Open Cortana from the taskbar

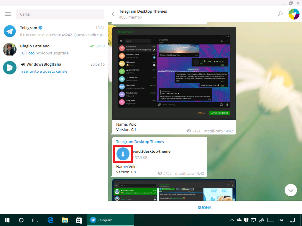[x=21, y=220]
